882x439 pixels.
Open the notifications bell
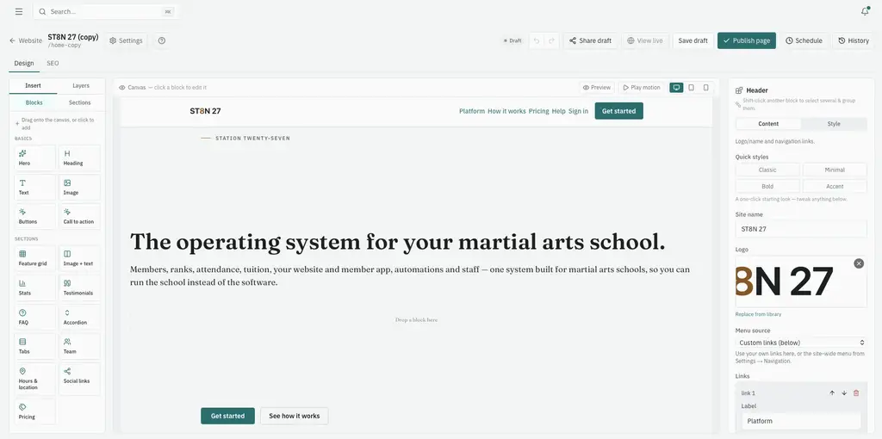[x=865, y=11]
